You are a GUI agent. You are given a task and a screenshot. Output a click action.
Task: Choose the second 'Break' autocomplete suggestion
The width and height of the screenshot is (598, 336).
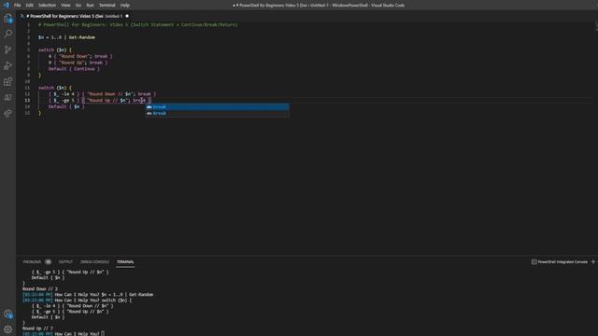217,114
